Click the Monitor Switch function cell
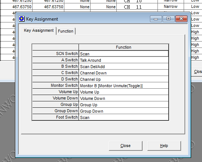Viewport: 202px width, 162px height. 123,85
